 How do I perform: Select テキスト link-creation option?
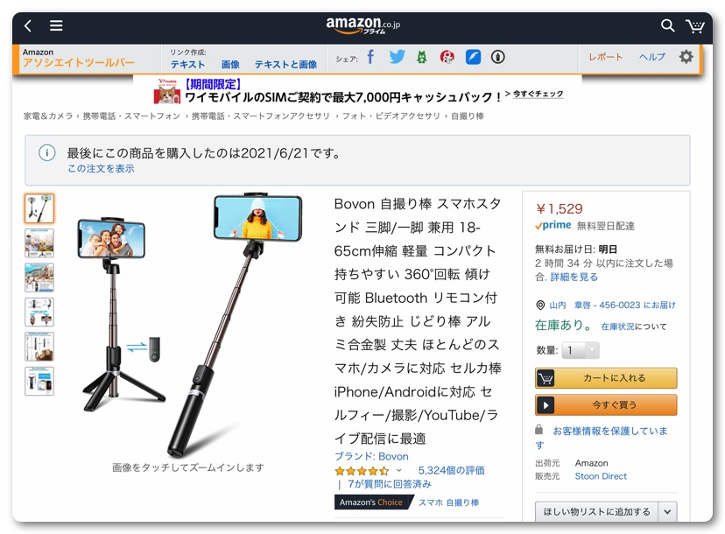187,65
